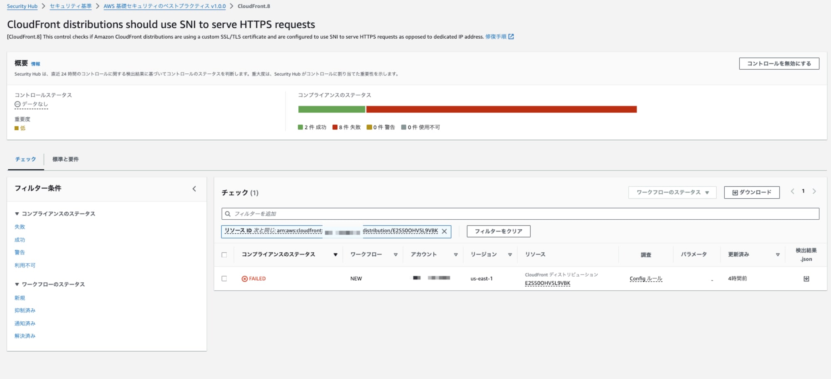The image size is (831, 379).
Task: Click the 8 件 失敗 legend entry
Action: pyautogui.click(x=347, y=127)
